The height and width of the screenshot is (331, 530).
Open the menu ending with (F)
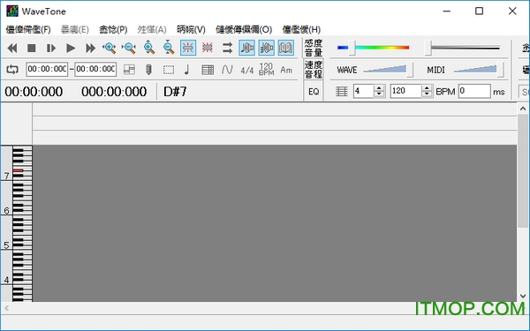click(28, 30)
